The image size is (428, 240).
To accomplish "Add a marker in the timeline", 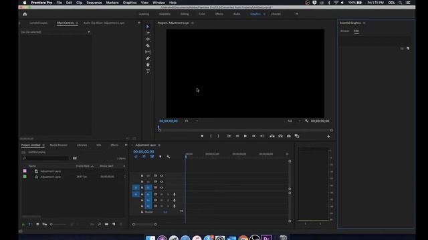I will tap(160, 157).
